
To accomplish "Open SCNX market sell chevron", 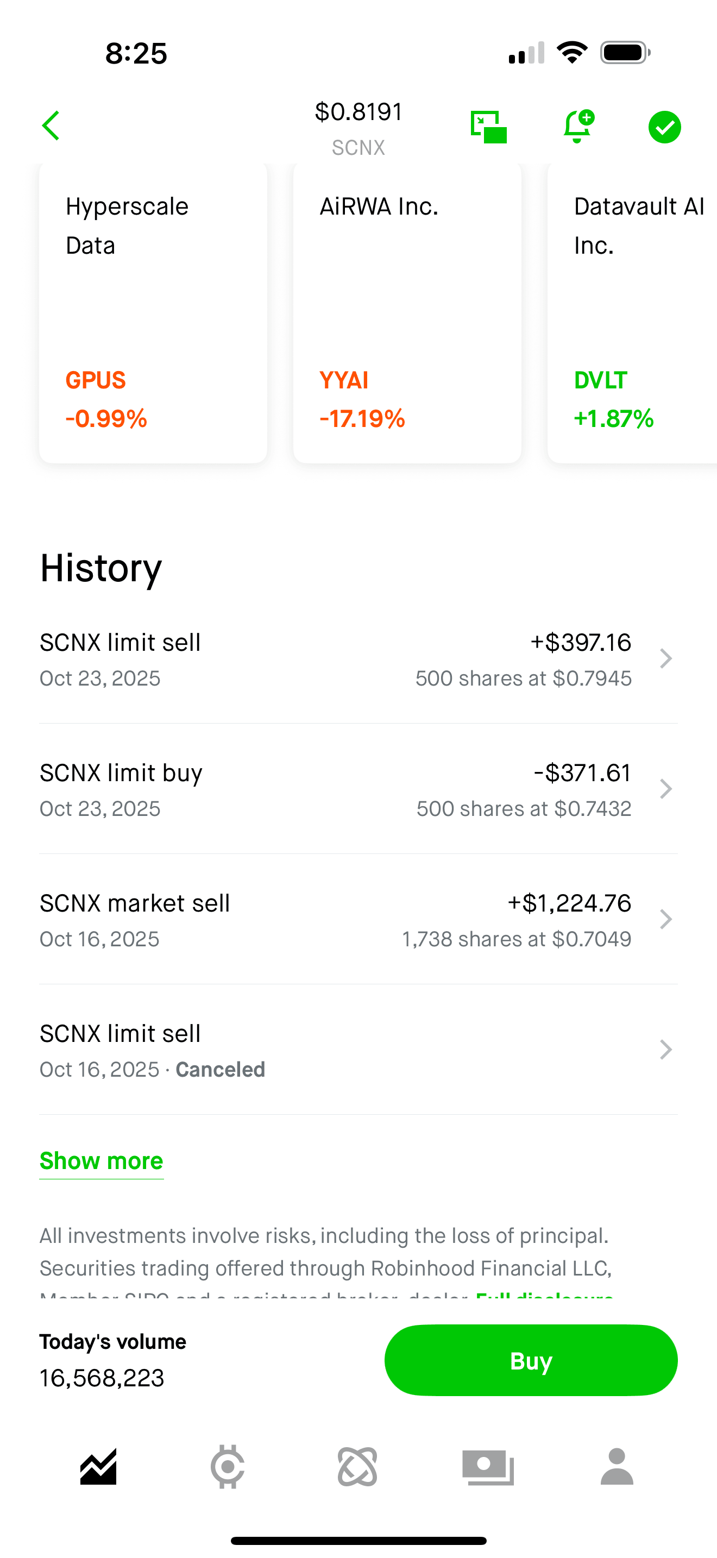I will click(665, 919).
